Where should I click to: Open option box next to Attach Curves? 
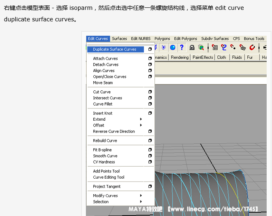pyautogui.click(x=150, y=58)
